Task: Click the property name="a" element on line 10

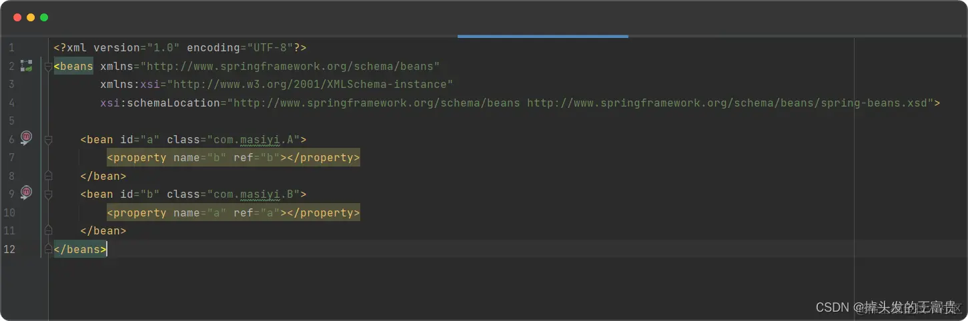Action: point(233,212)
